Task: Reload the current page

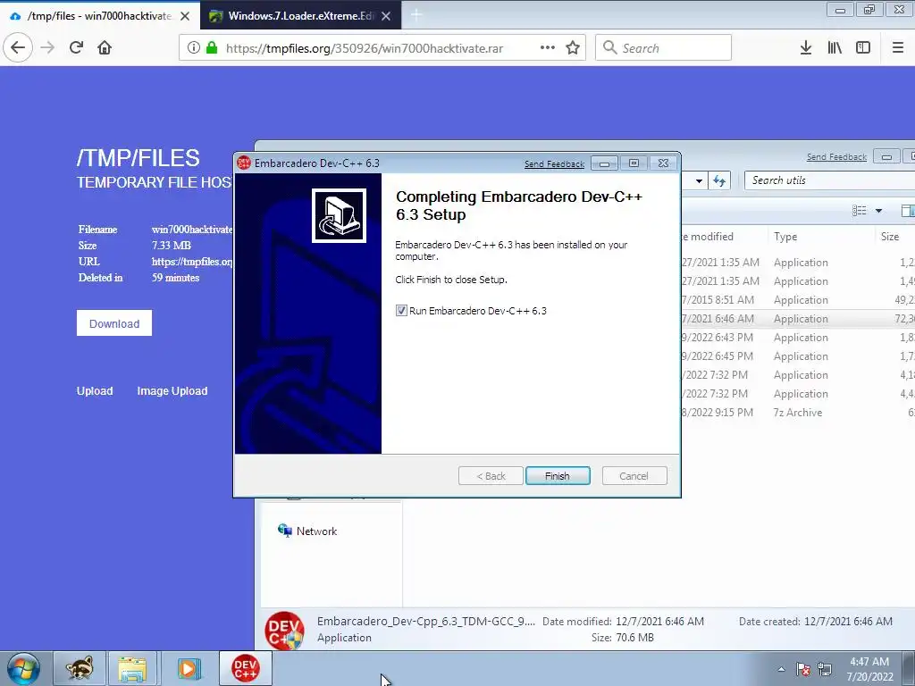Action: pos(76,48)
